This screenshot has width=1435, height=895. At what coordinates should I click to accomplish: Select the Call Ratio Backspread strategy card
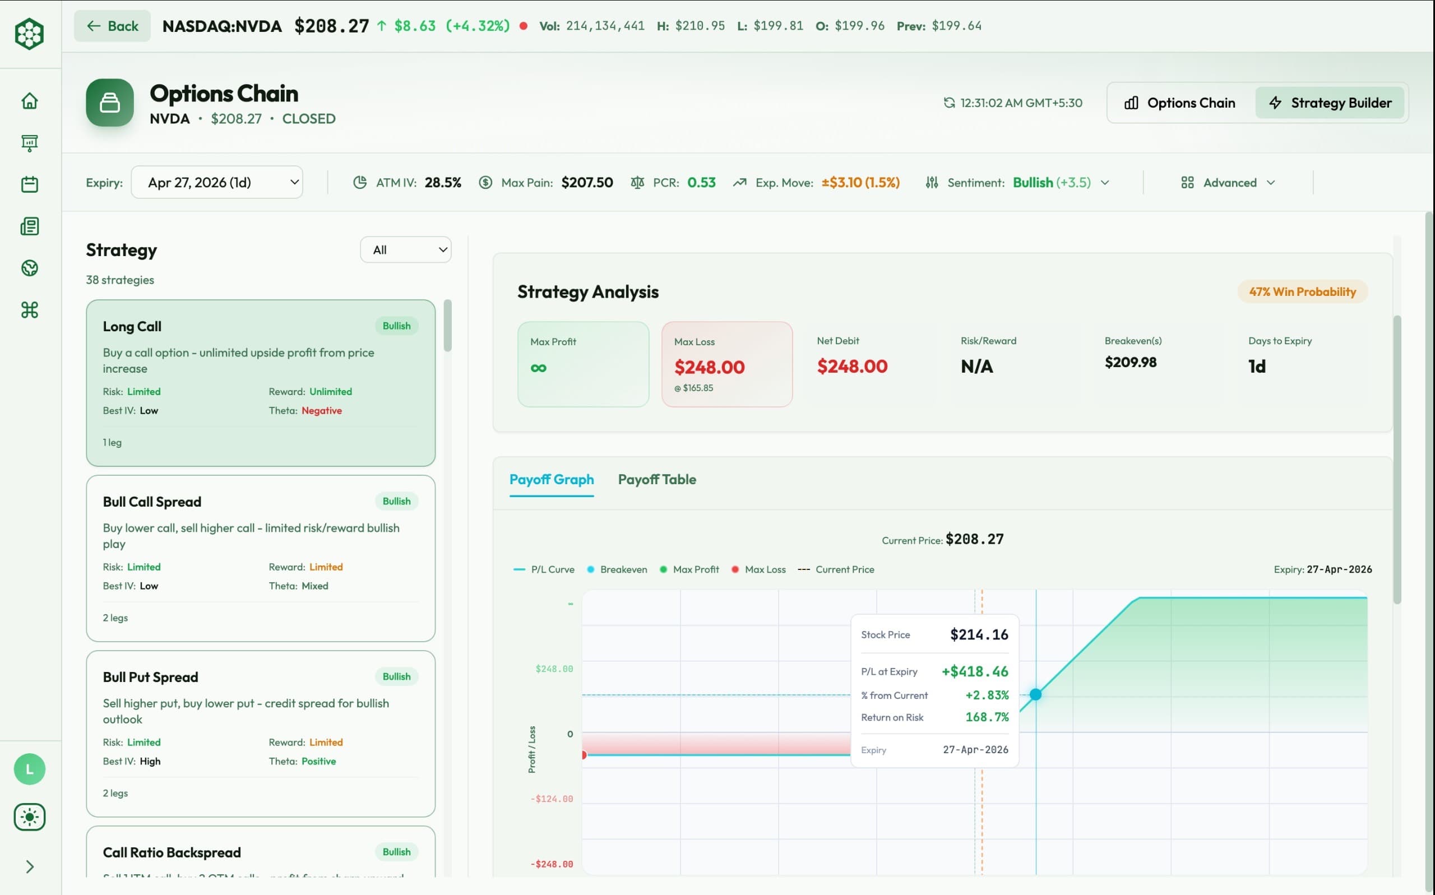pos(261,852)
